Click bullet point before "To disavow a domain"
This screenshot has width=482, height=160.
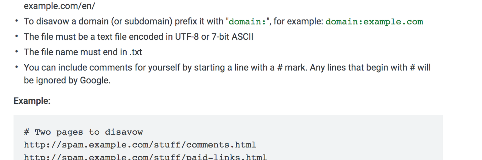click(x=17, y=21)
